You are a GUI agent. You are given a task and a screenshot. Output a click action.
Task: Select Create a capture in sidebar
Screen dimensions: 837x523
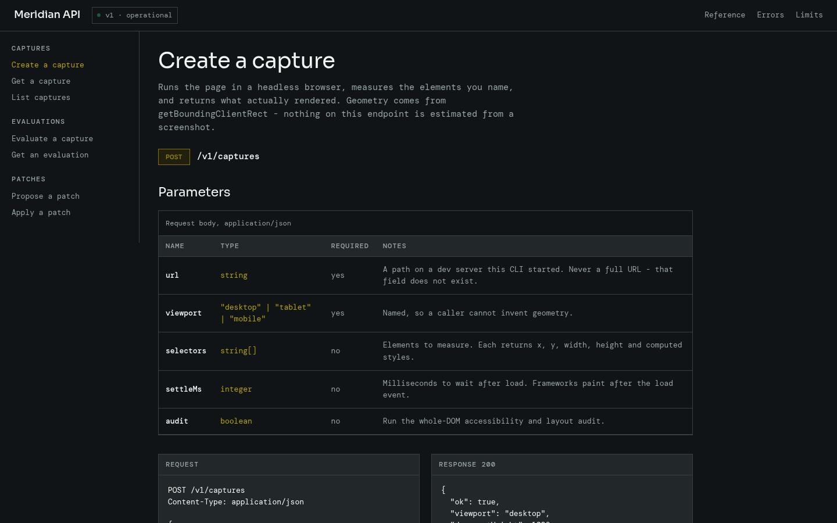[48, 65]
